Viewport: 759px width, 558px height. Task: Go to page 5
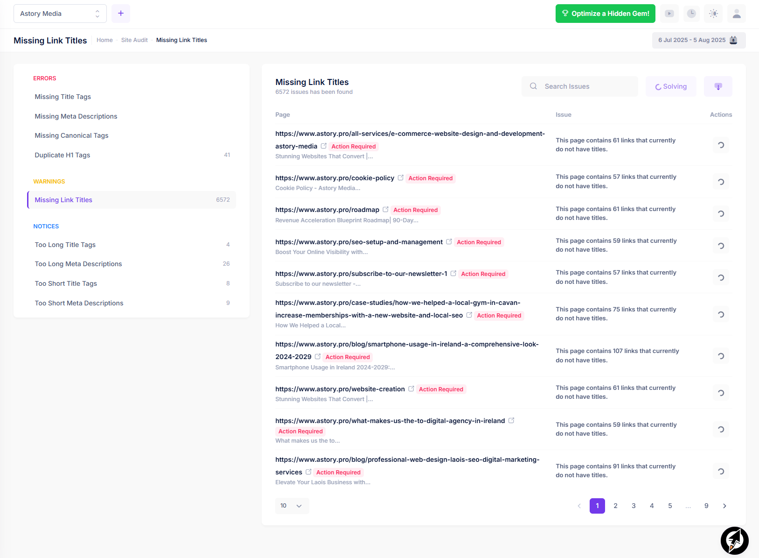tap(670, 506)
